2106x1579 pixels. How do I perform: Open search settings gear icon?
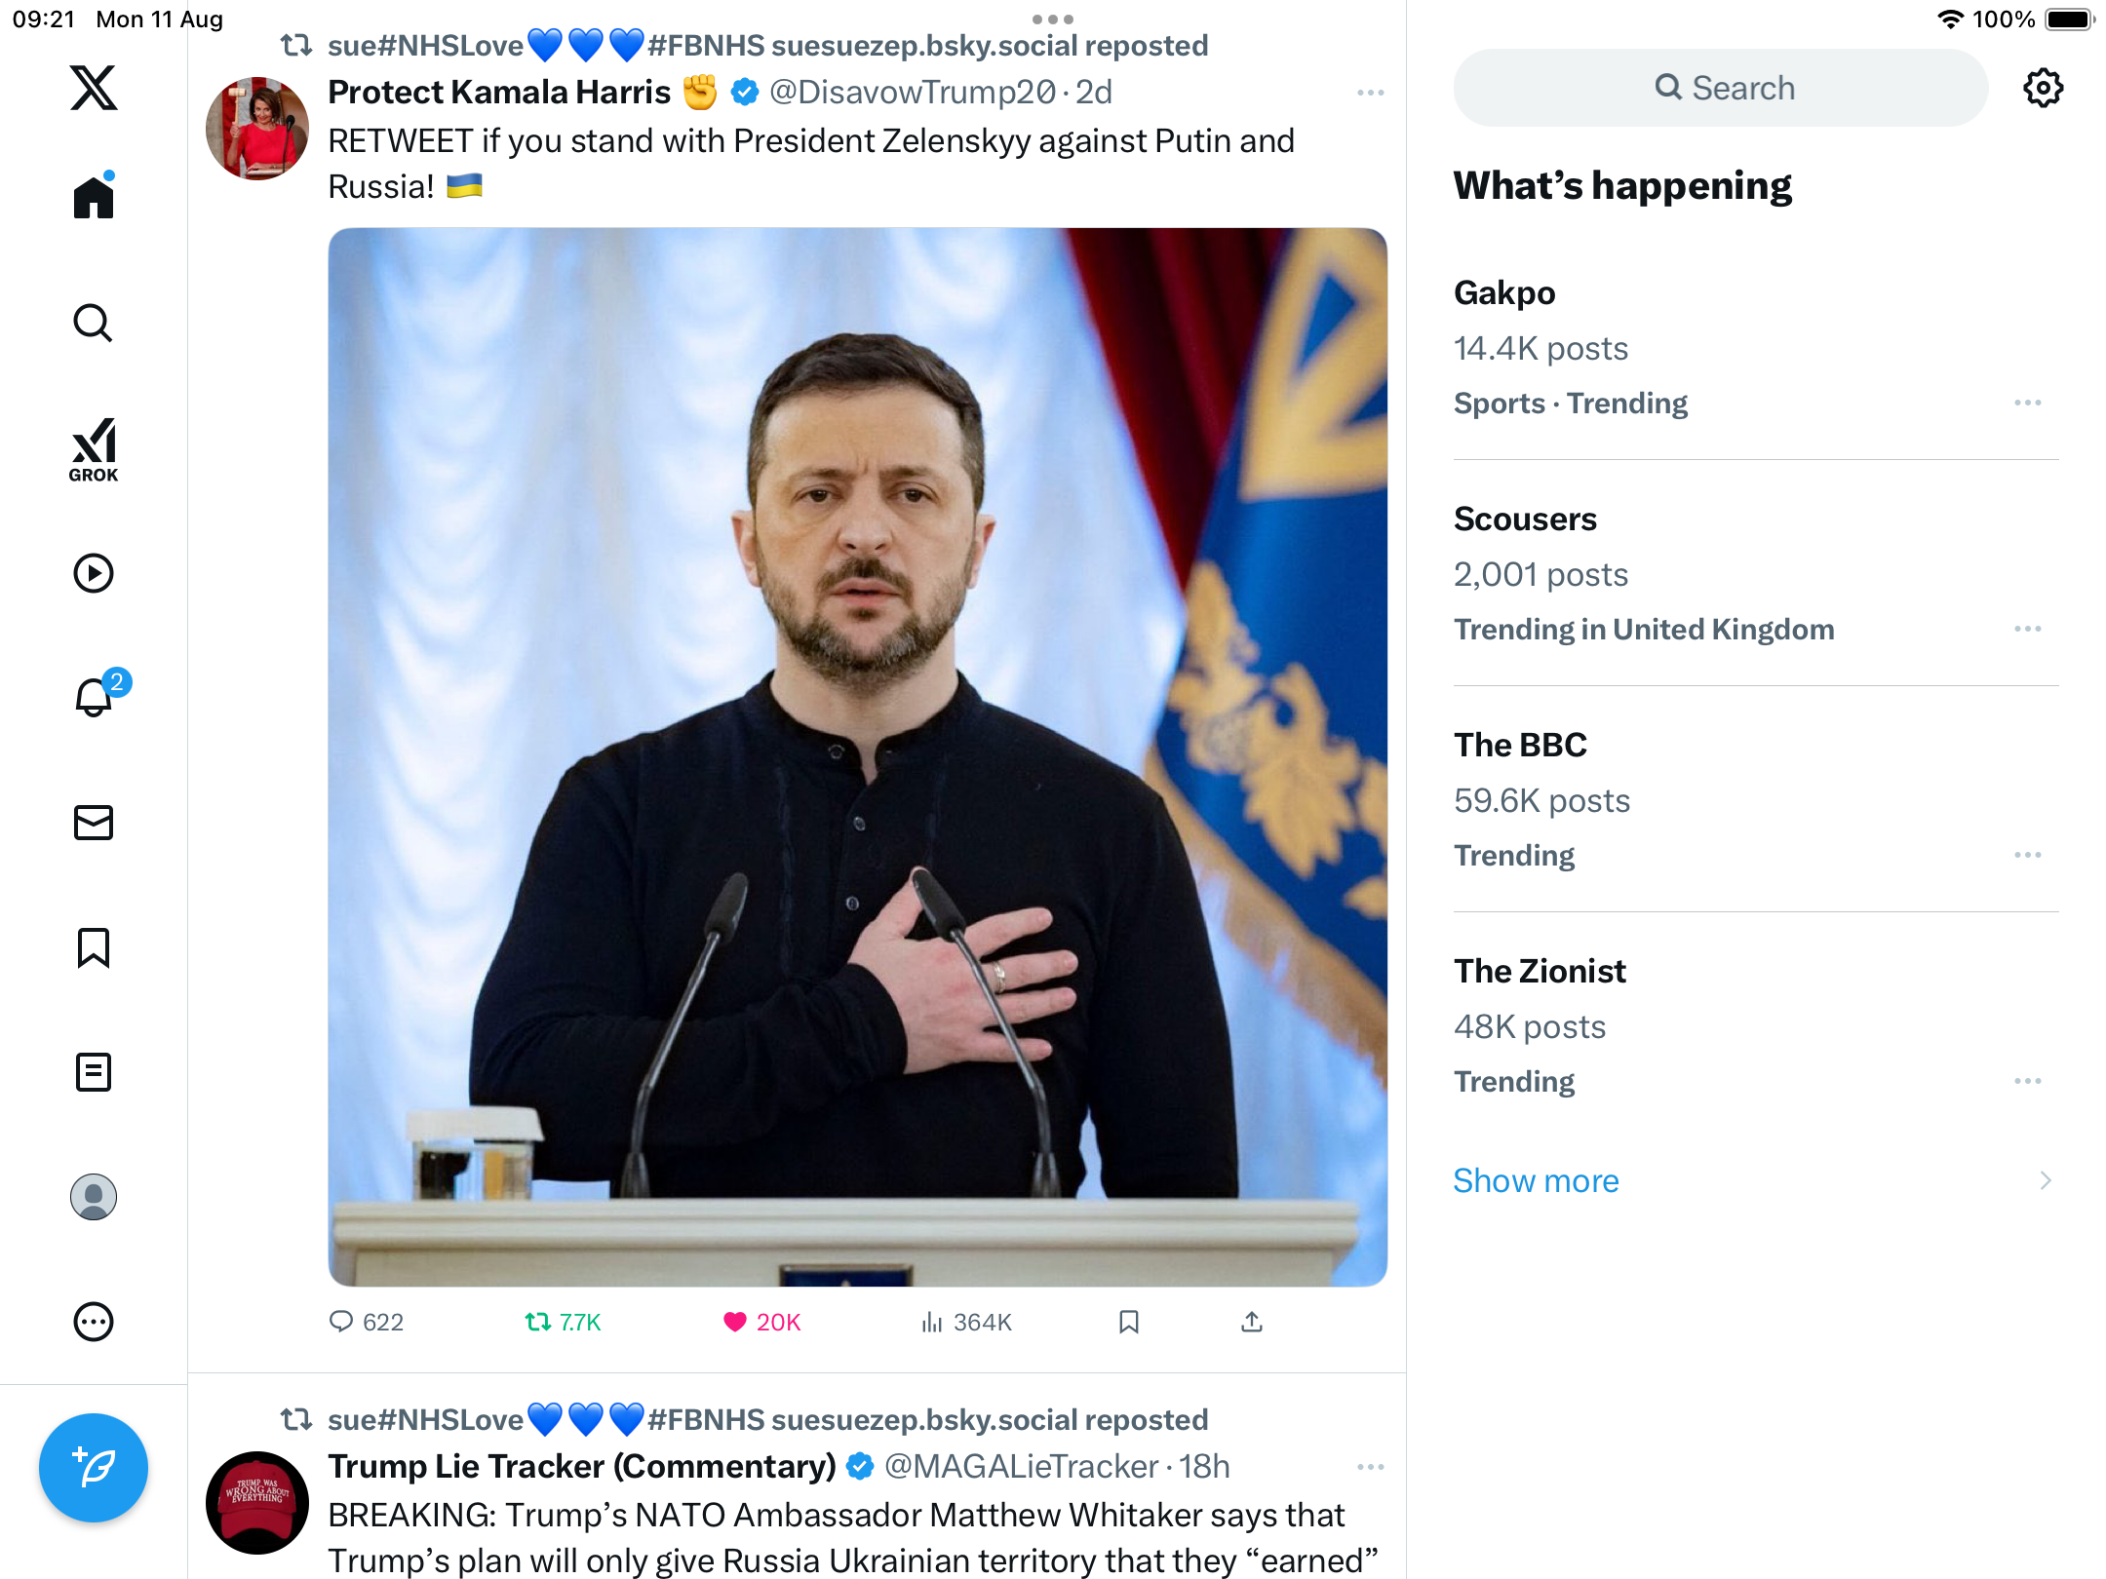(x=2043, y=88)
